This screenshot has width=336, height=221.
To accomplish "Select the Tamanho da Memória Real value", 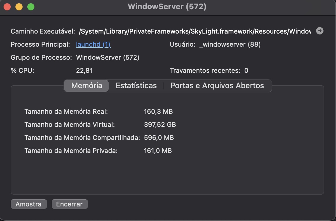I will pyautogui.click(x=158, y=111).
